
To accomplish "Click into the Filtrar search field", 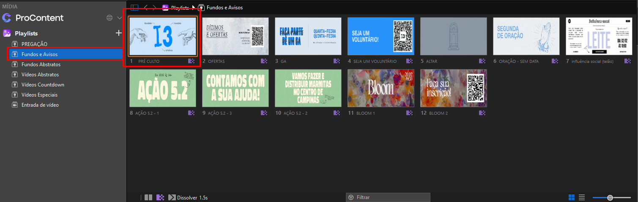I will coord(388,197).
